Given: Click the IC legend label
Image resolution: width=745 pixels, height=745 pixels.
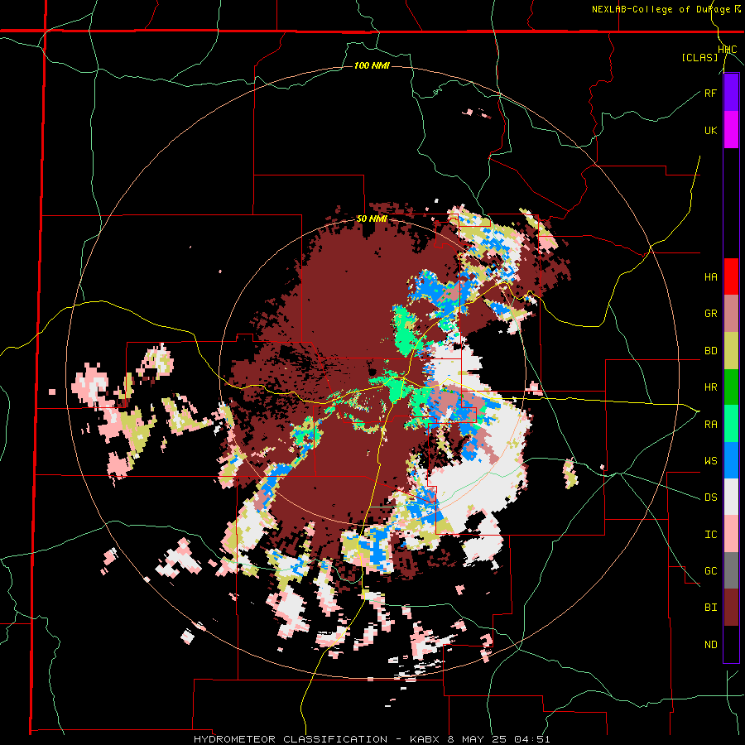Looking at the screenshot, I should coord(710,535).
